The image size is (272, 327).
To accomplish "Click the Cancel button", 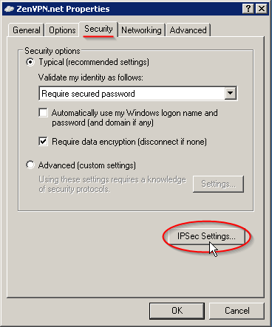I will tap(237, 311).
